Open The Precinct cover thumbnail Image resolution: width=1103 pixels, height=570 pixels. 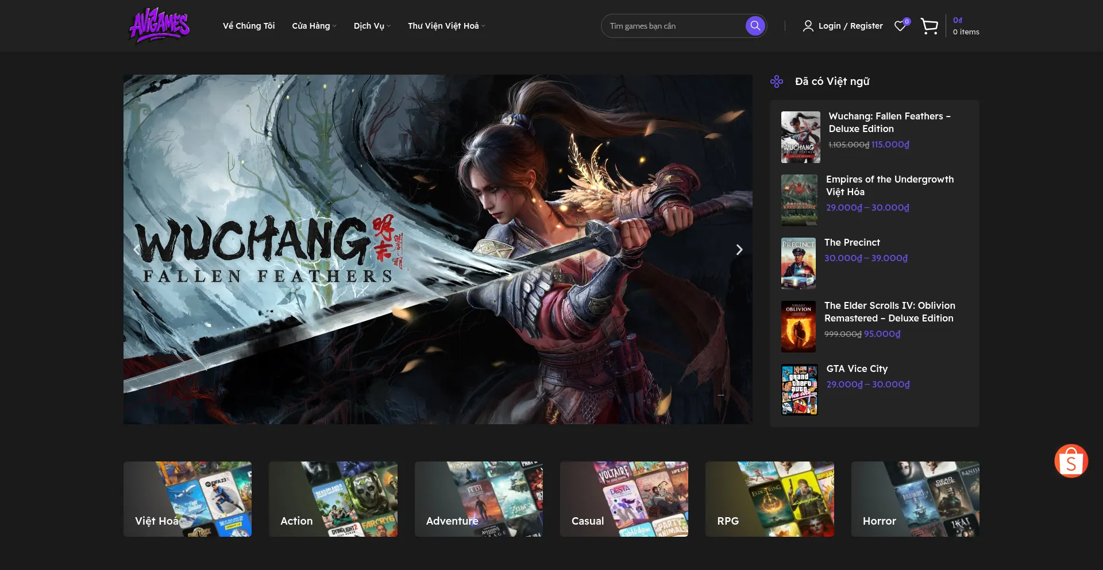click(x=799, y=263)
